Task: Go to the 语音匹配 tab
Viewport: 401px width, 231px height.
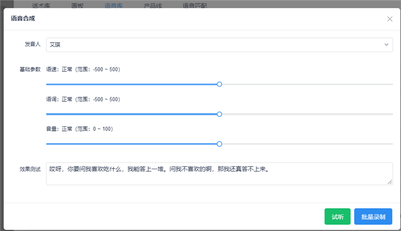Action: (x=194, y=6)
